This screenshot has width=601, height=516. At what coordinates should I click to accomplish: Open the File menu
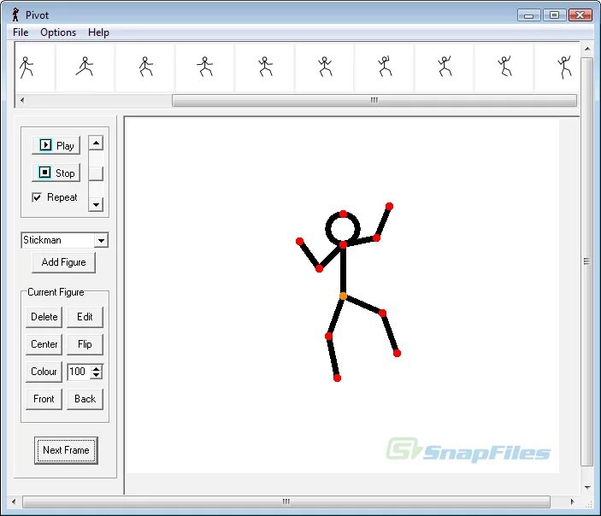click(21, 32)
